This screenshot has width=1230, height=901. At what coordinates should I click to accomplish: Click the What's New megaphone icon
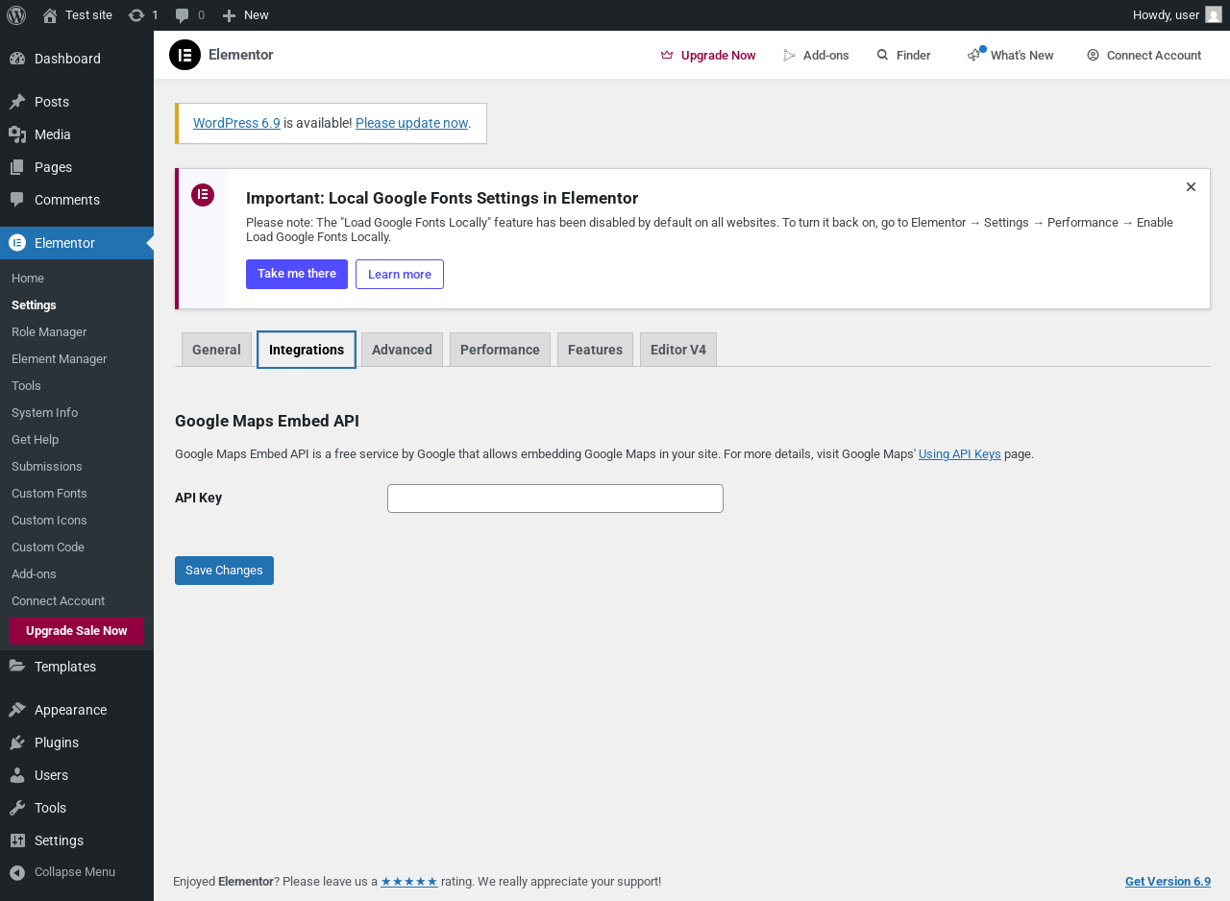(x=974, y=55)
